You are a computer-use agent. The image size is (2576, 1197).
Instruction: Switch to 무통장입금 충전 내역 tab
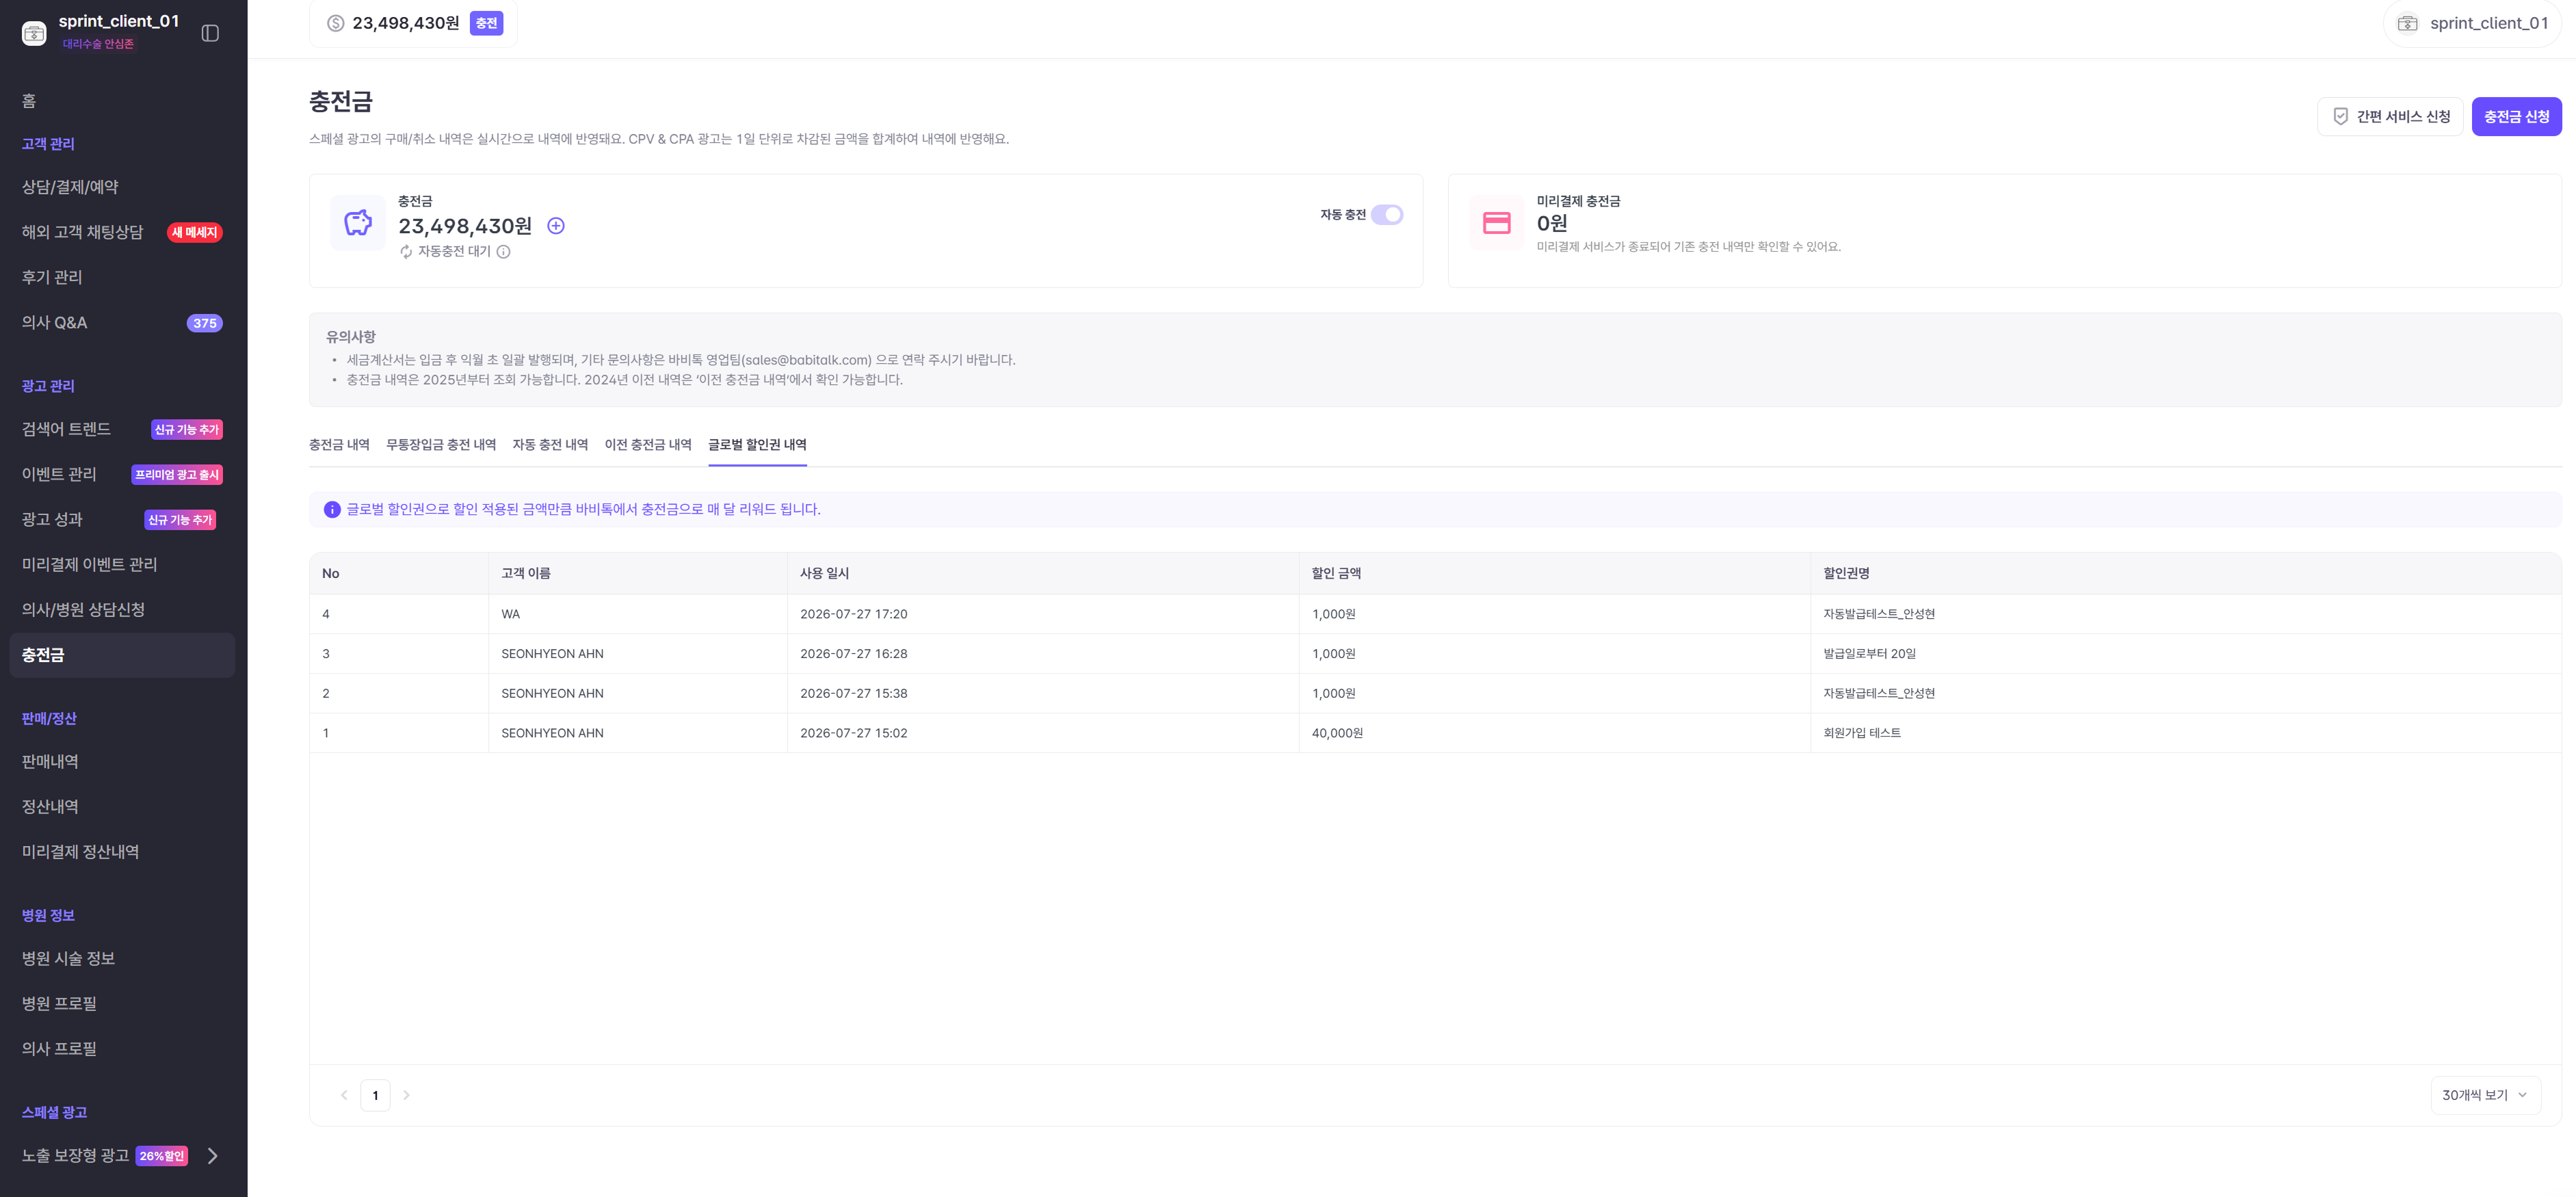(441, 445)
